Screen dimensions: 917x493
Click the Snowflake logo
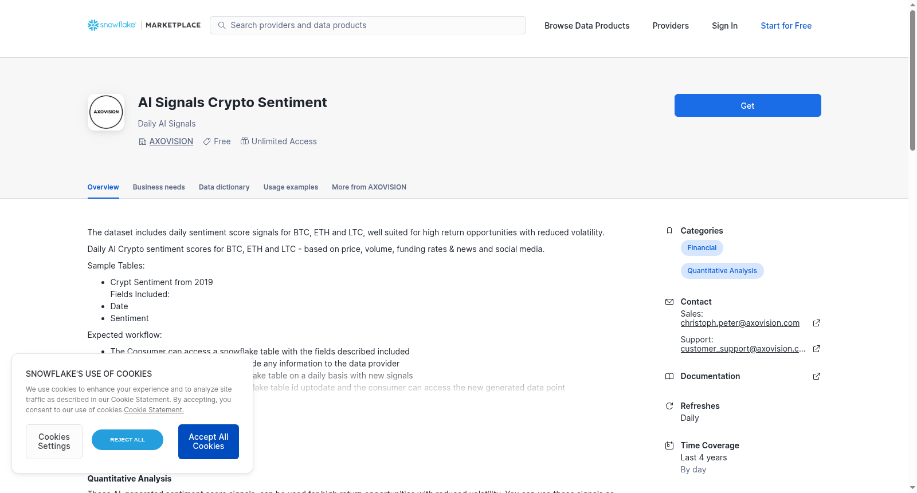tap(112, 25)
